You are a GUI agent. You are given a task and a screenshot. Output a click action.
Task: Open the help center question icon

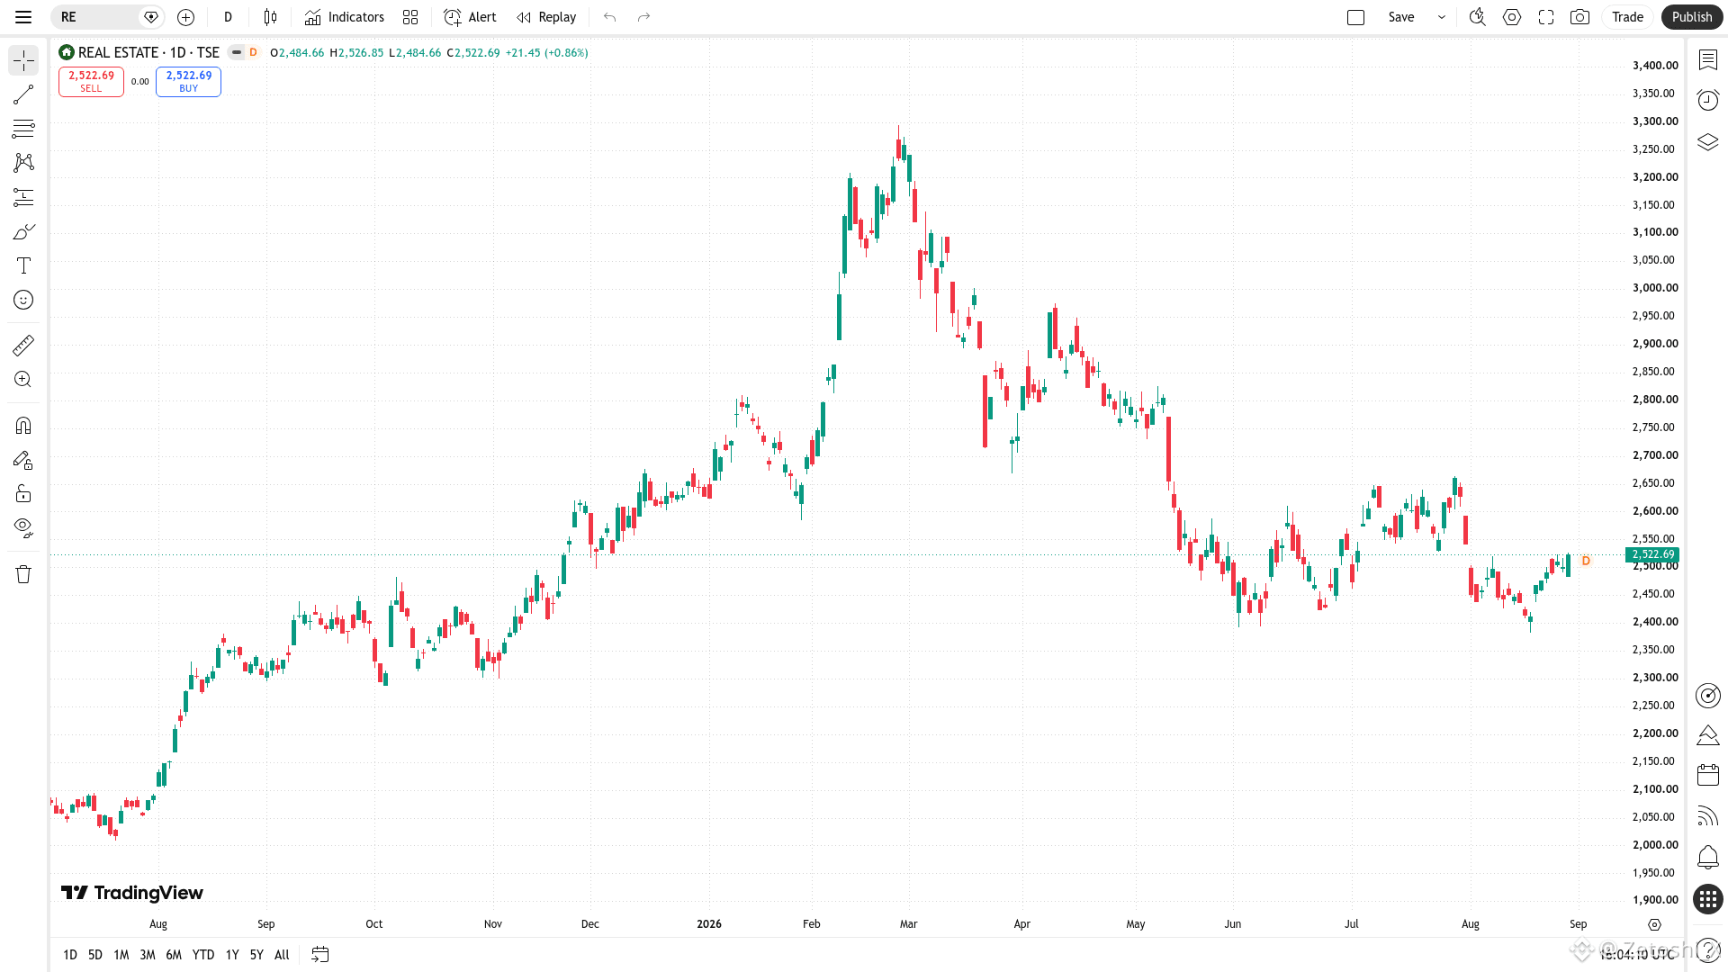(1707, 951)
